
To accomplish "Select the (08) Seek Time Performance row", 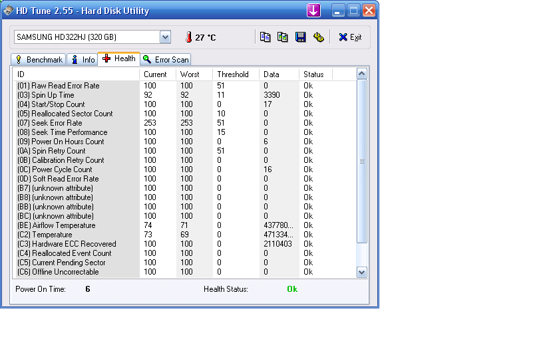I will pyautogui.click(x=184, y=132).
